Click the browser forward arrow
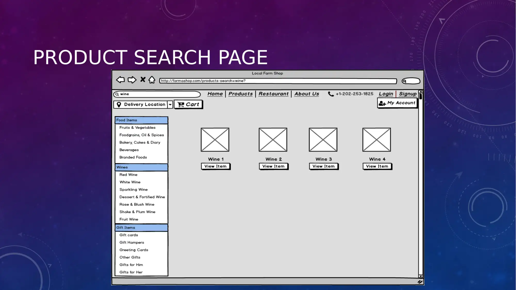Image resolution: width=516 pixels, height=290 pixels. 132,80
